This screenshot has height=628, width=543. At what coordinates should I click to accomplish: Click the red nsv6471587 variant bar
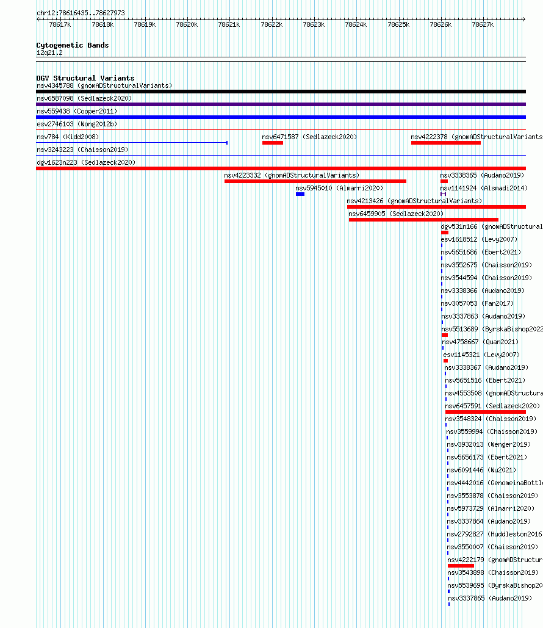coord(273,143)
